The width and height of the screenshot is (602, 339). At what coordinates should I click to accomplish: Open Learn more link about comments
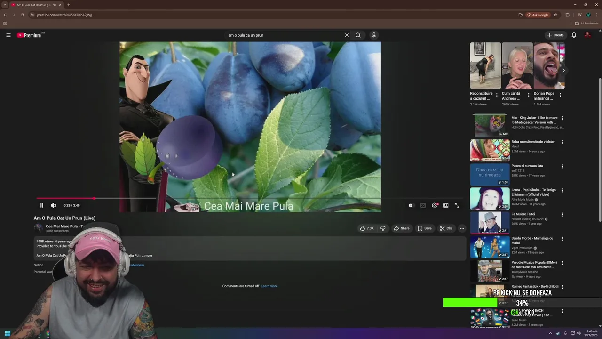pyautogui.click(x=269, y=286)
